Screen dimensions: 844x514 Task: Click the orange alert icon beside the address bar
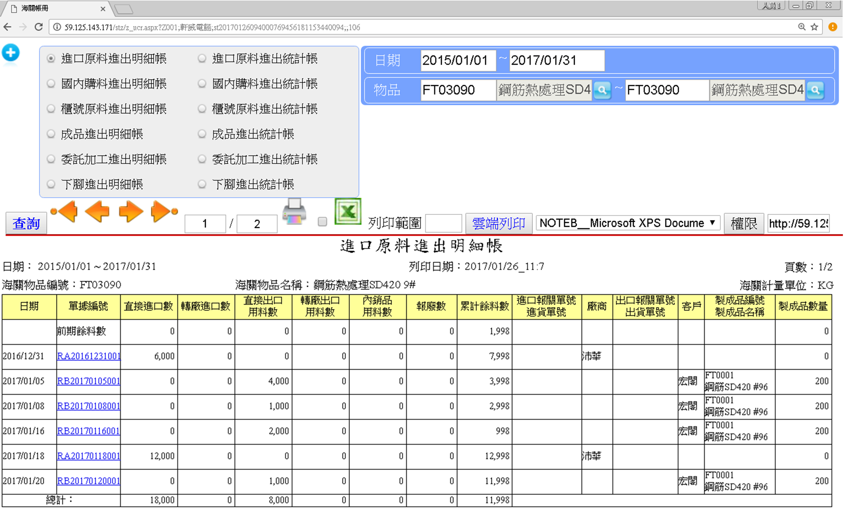click(x=833, y=27)
